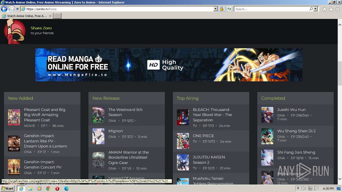Click scrollbar up arrow of the page
Image resolution: width=342 pixels, height=192 pixels.
click(340, 25)
